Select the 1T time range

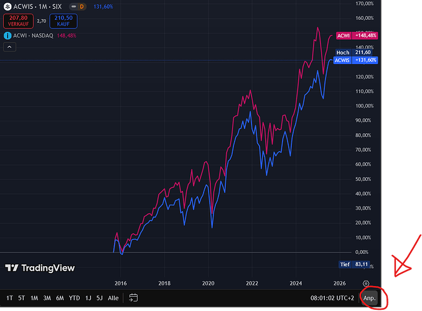click(x=9, y=298)
